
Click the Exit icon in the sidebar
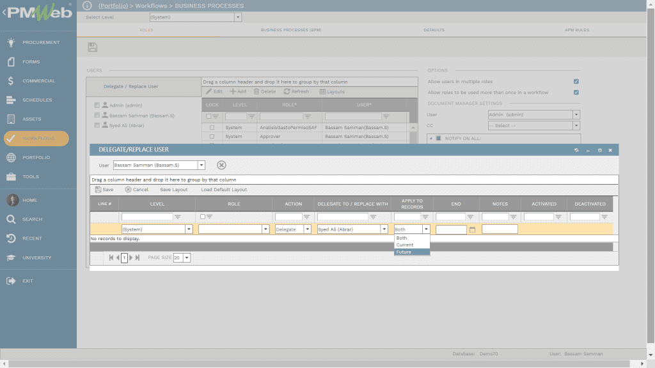[x=12, y=281]
